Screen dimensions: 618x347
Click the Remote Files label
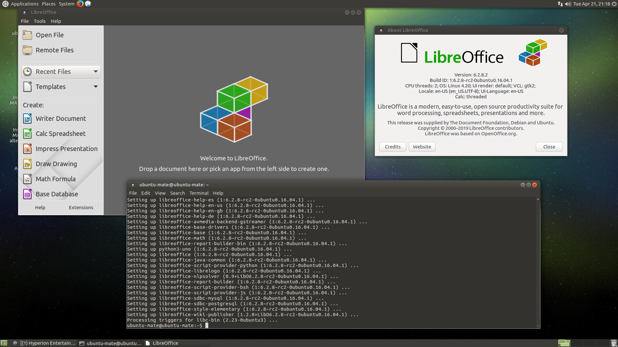point(55,50)
